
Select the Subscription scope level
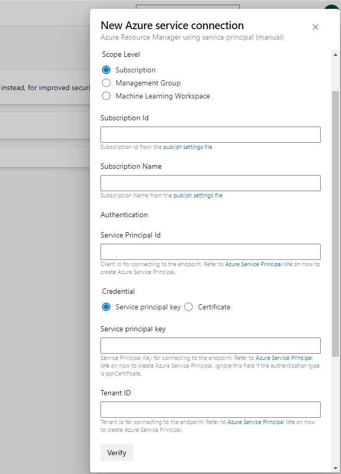[106, 70]
